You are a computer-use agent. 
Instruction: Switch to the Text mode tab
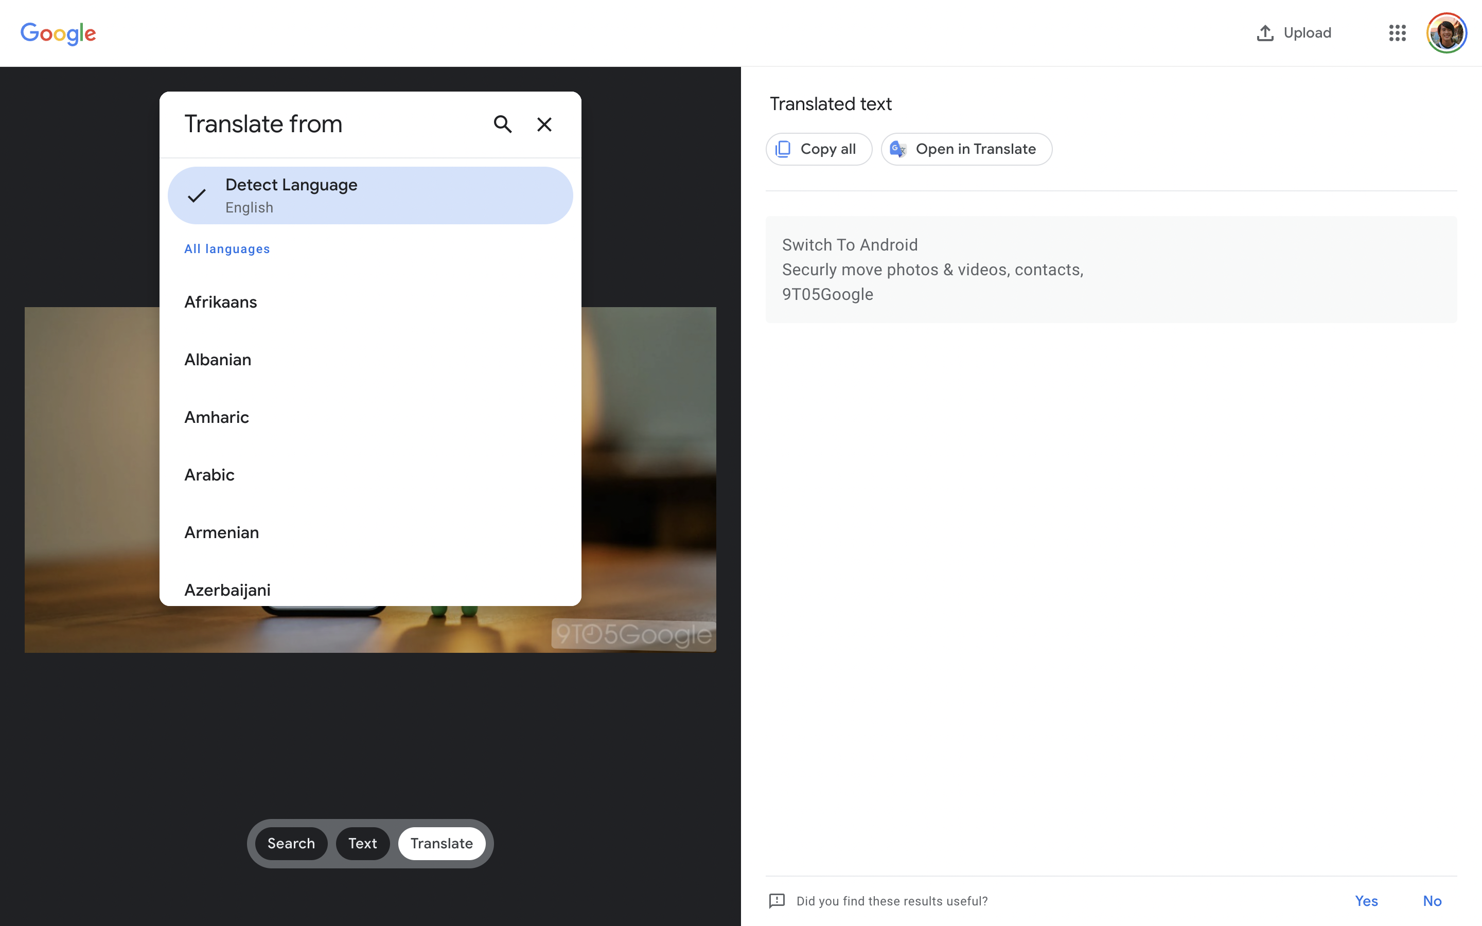363,843
